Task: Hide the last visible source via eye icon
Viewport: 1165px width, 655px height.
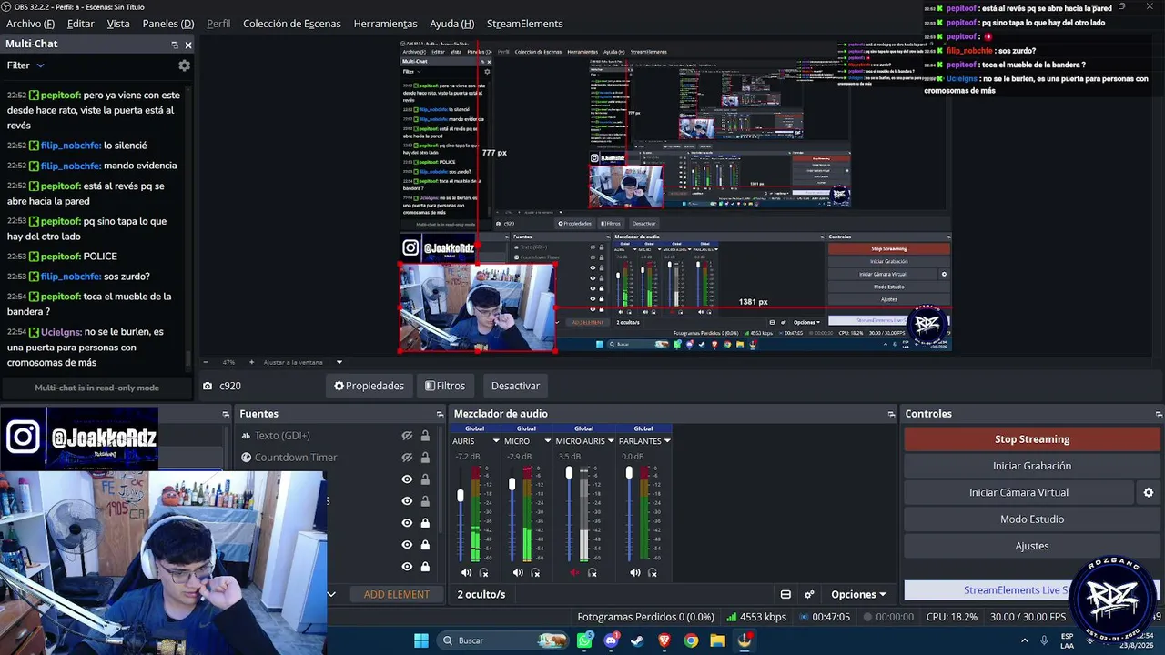Action: point(407,567)
